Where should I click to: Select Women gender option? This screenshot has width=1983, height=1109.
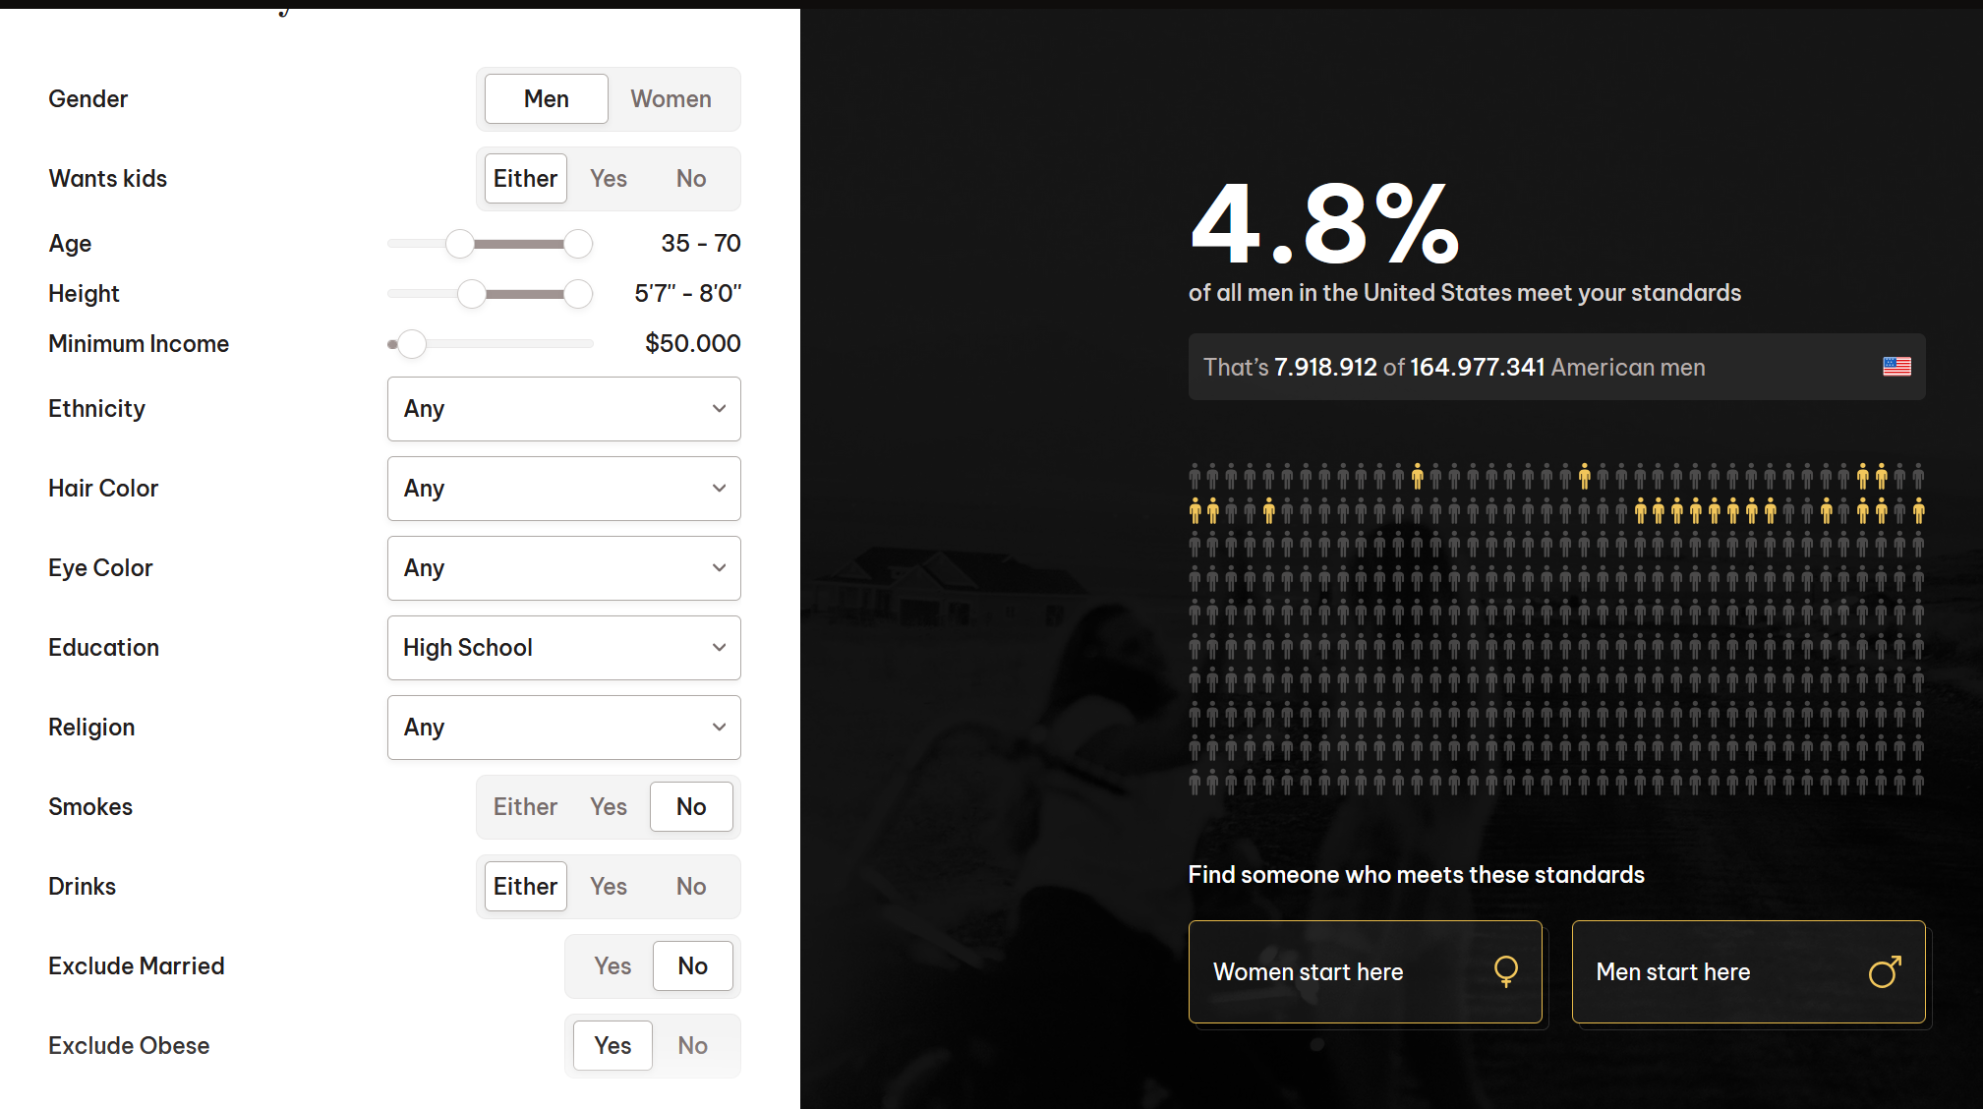671,99
